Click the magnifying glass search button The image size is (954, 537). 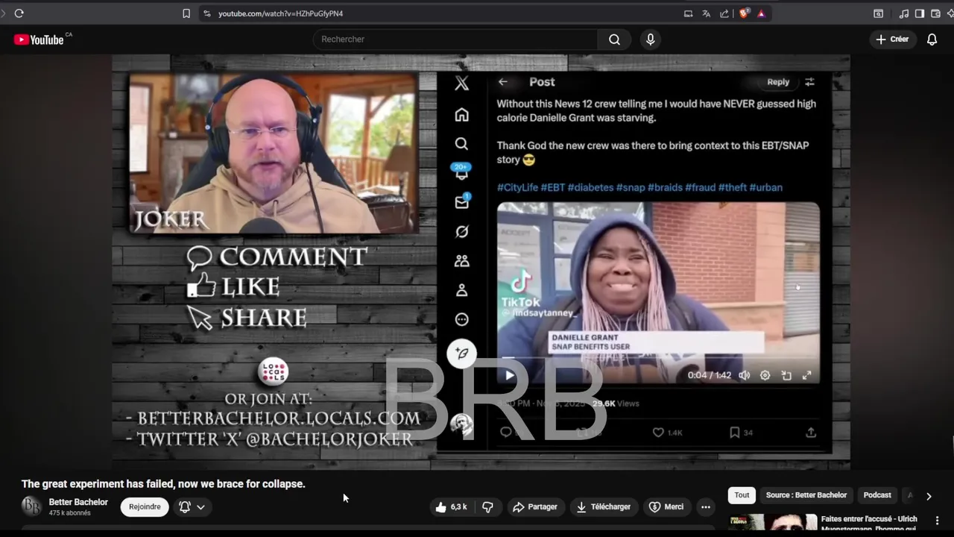coord(614,40)
